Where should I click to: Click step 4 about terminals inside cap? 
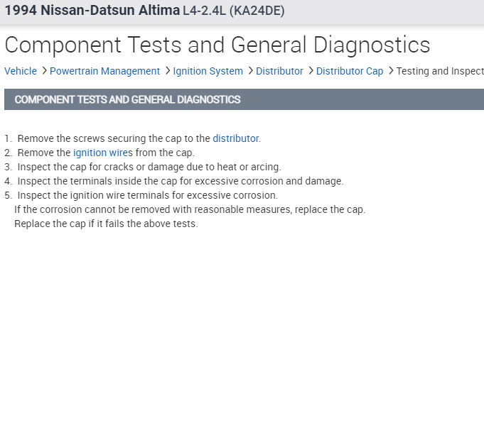[180, 181]
